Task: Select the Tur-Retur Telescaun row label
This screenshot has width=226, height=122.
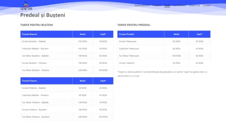Action: click(129, 56)
